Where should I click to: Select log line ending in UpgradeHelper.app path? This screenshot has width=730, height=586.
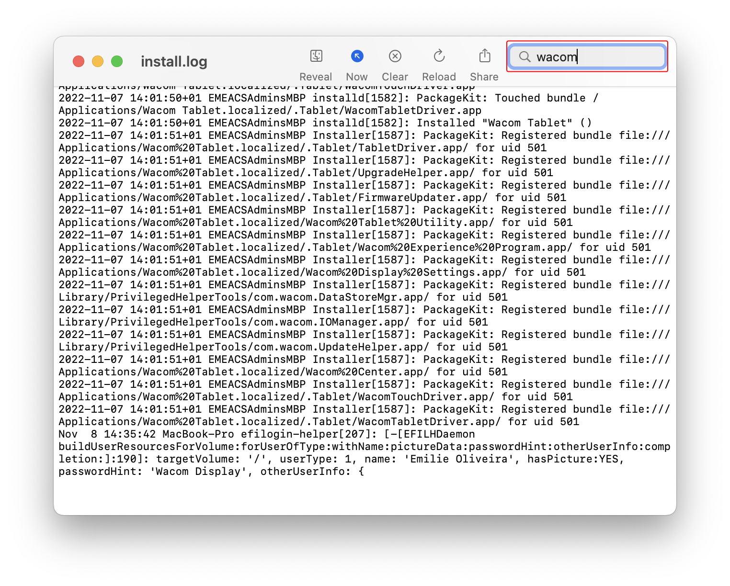pyautogui.click(x=306, y=173)
